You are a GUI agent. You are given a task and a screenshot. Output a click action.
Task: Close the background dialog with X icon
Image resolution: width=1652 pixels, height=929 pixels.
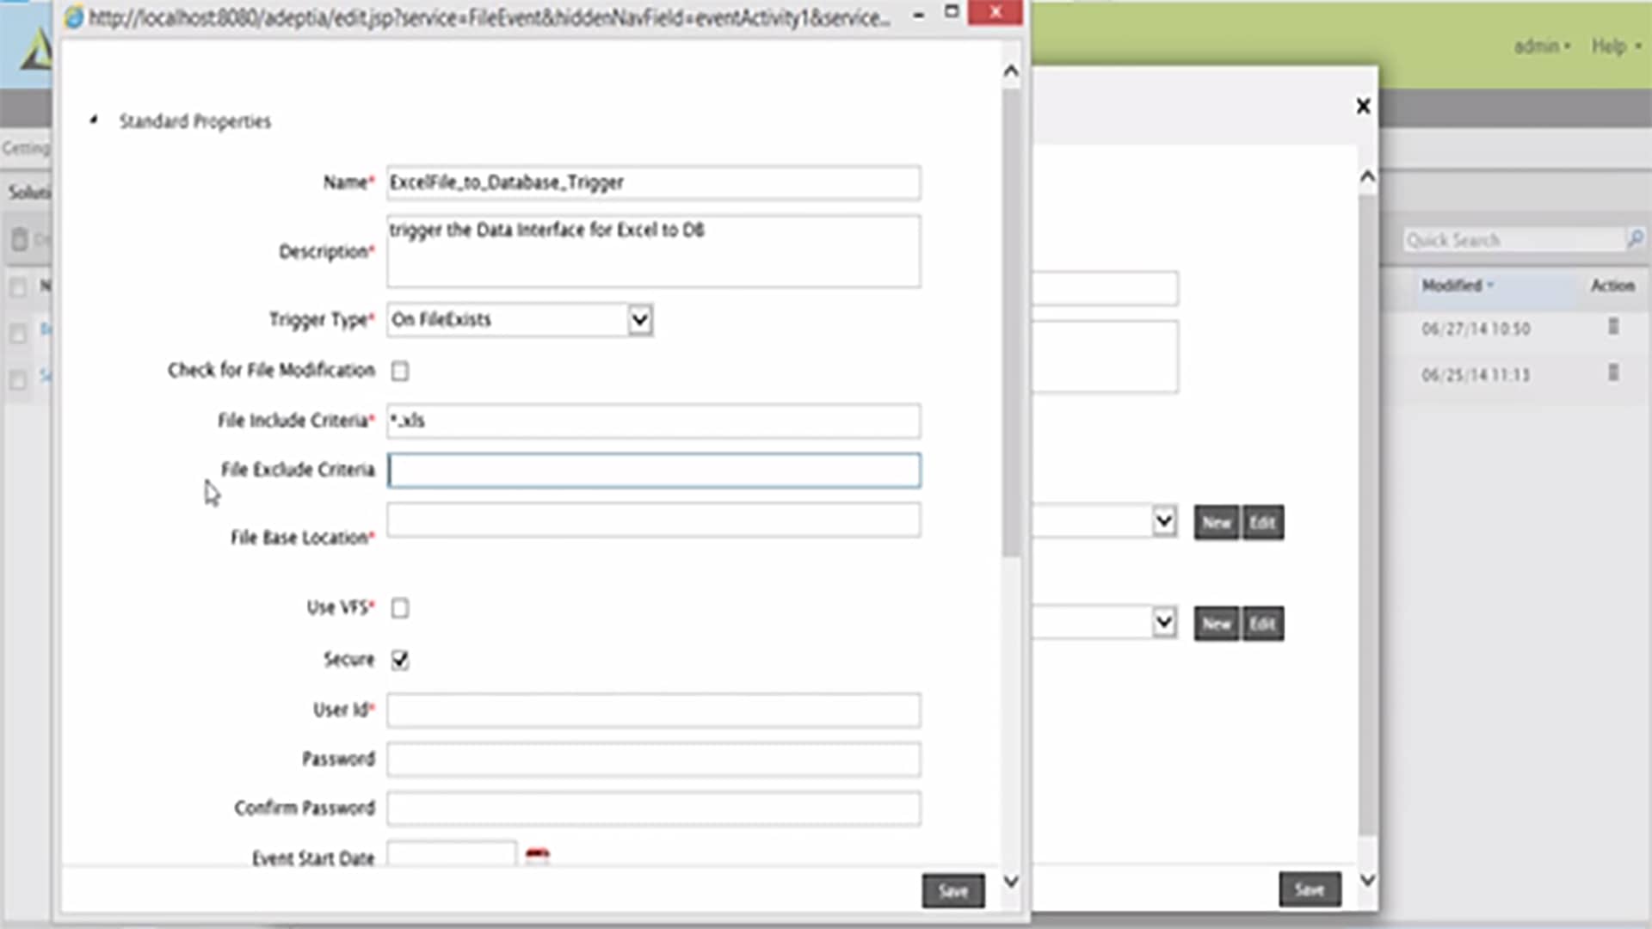[1363, 106]
